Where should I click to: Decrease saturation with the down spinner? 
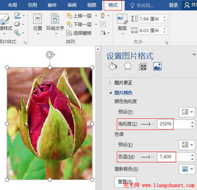(x=193, y=127)
